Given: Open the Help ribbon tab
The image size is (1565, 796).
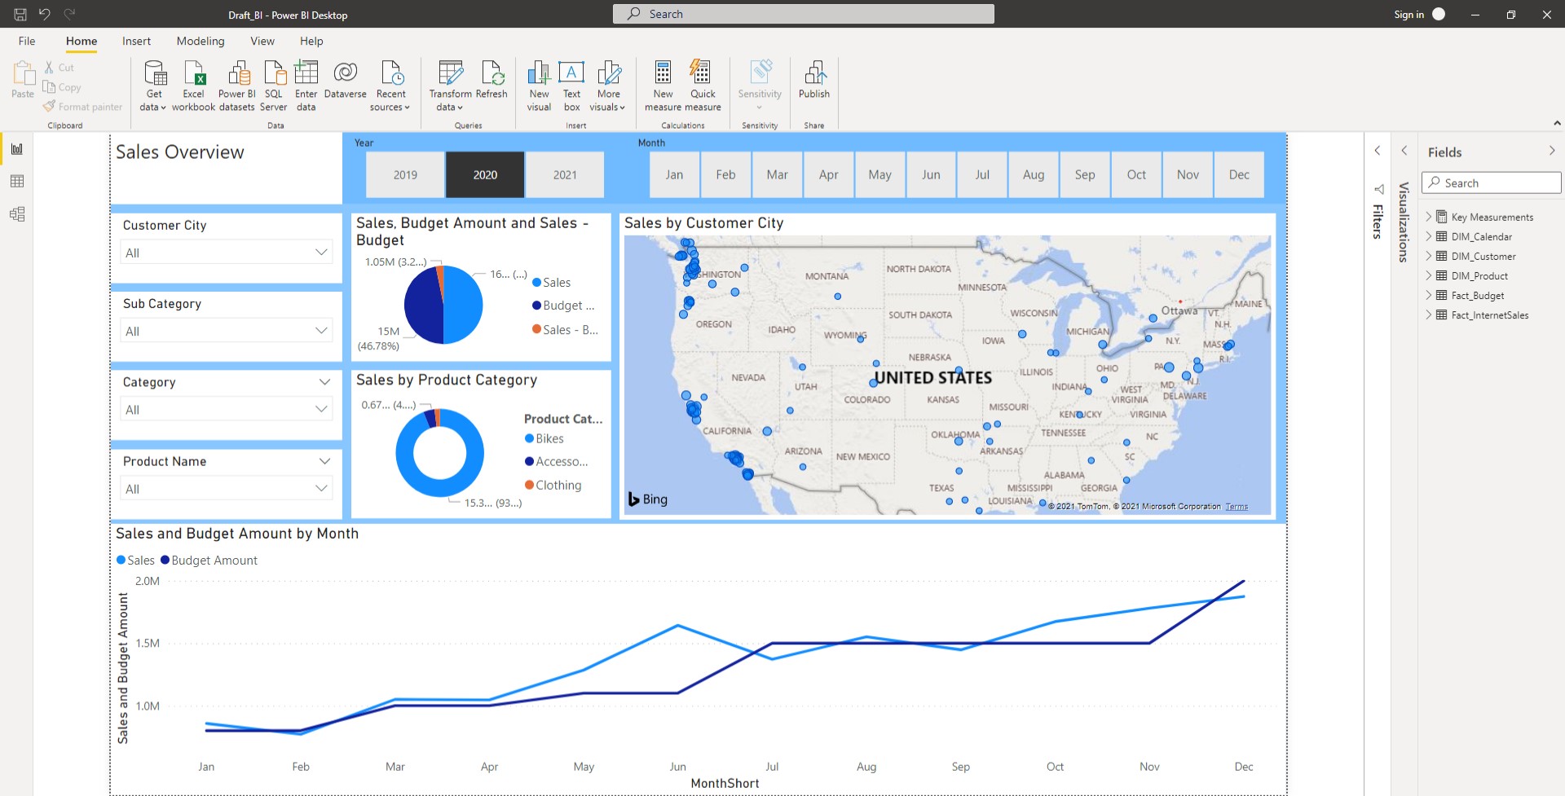Looking at the screenshot, I should pos(311,41).
